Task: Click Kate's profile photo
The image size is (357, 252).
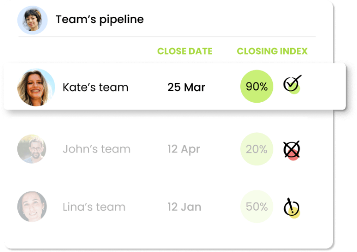Action: point(36,87)
